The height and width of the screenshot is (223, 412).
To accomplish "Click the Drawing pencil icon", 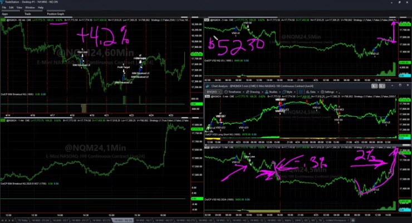I will click(x=248, y=92).
